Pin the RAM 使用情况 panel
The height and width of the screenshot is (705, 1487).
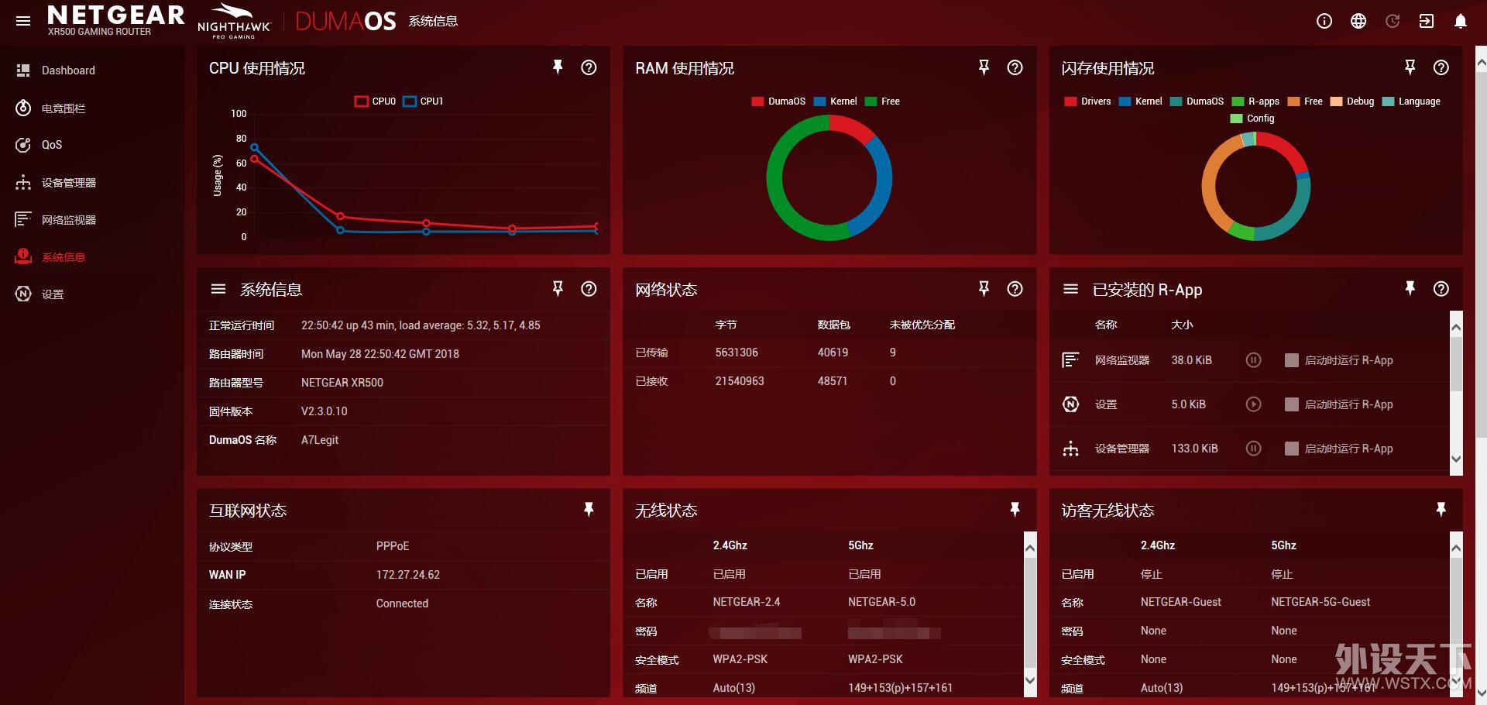(984, 67)
